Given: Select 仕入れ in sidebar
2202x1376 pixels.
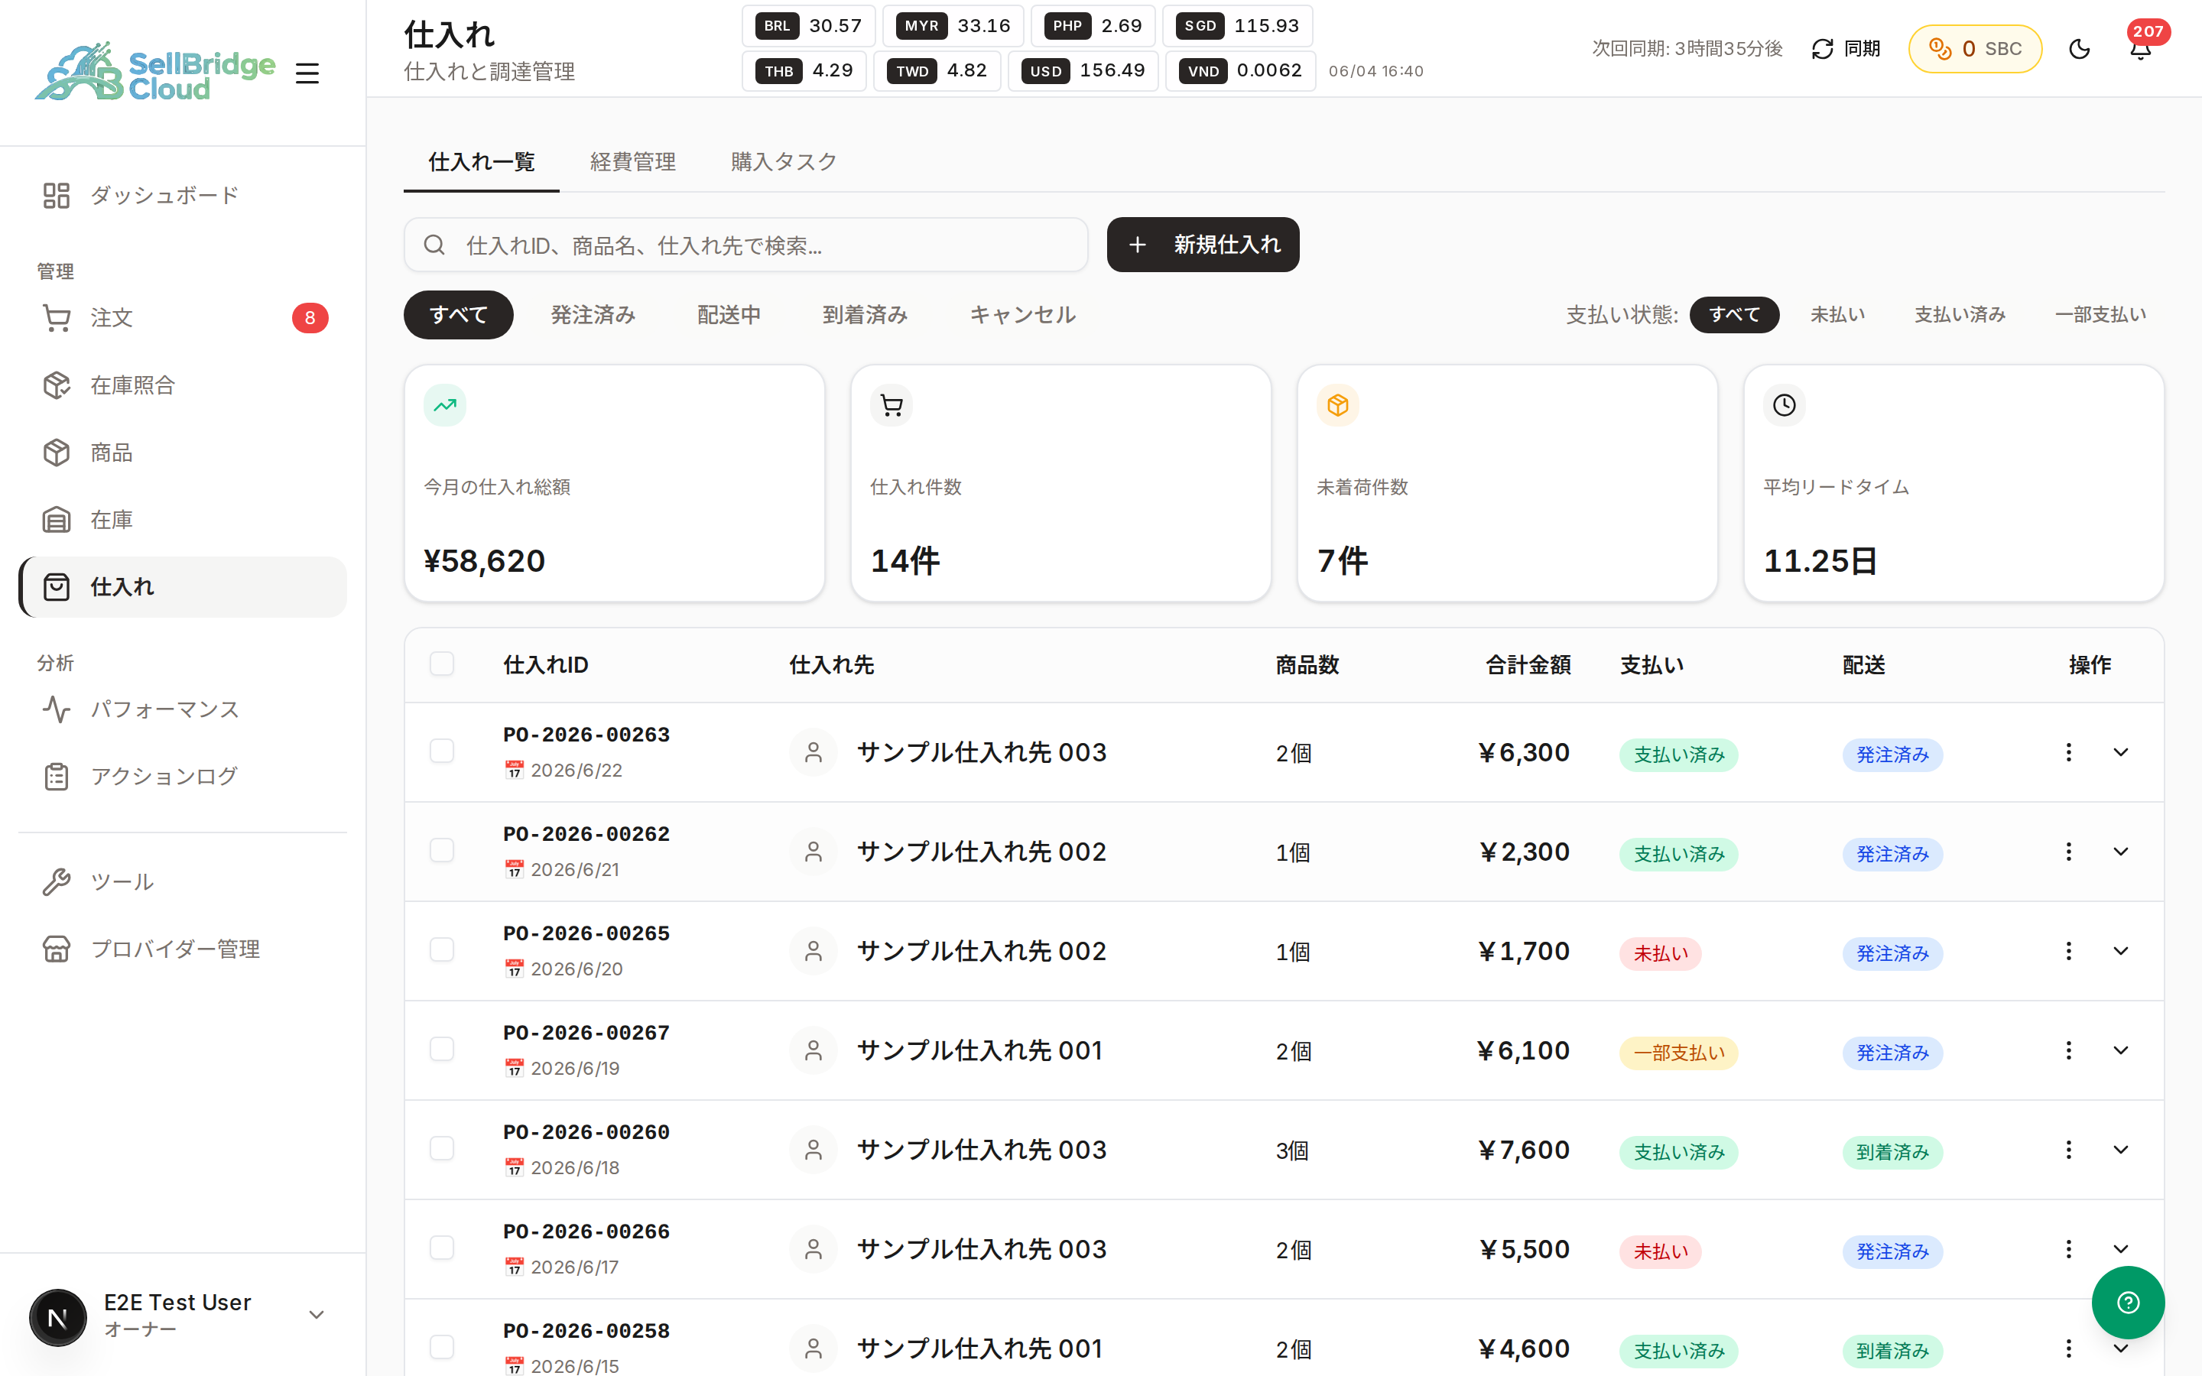Looking at the screenshot, I should click(182, 587).
